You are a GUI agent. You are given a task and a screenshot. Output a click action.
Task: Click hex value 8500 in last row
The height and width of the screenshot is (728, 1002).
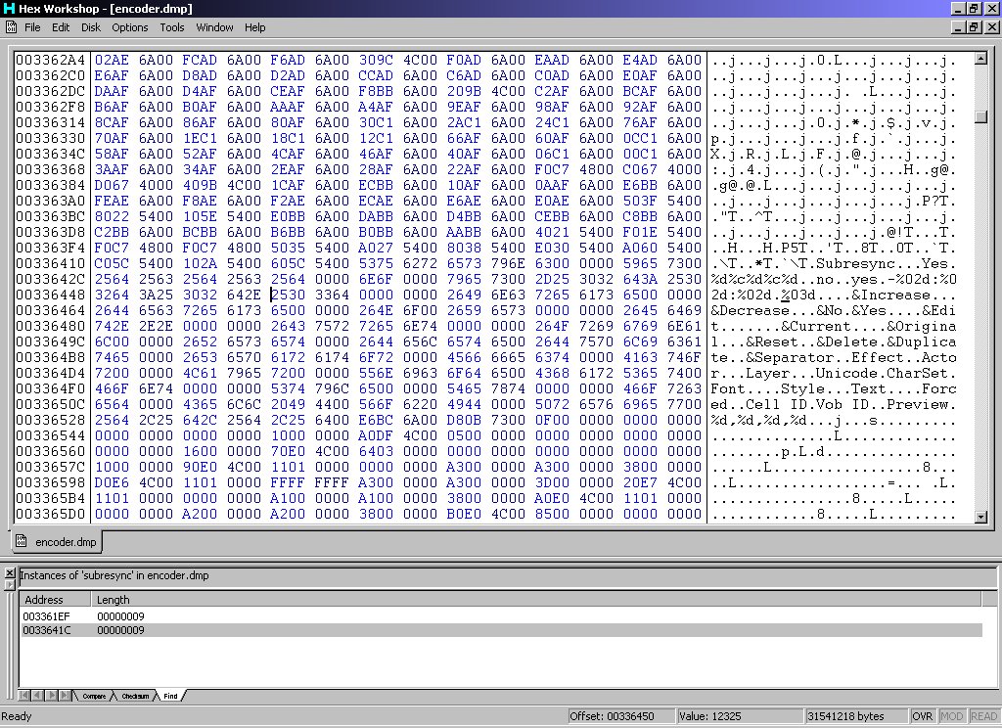tap(552, 514)
